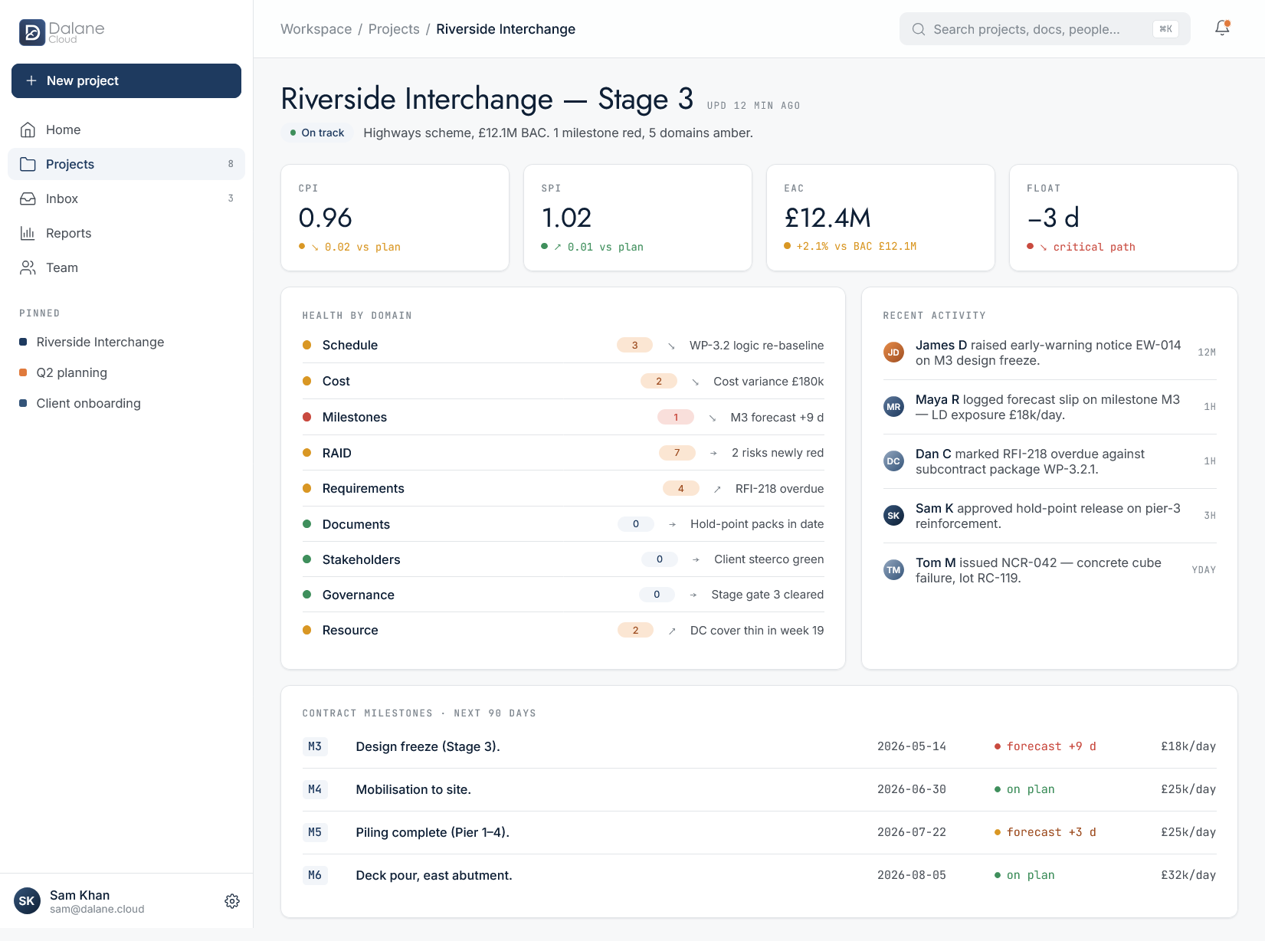The height and width of the screenshot is (941, 1265).
Task: Click the Projects folder icon
Action: point(28,164)
